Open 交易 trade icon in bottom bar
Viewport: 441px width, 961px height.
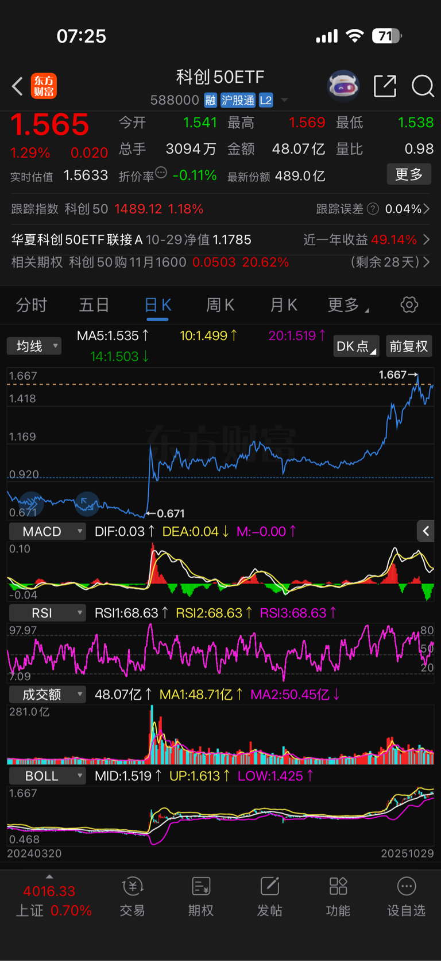(x=133, y=897)
